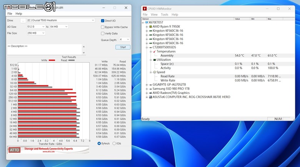Click the ATTO logo in the banner
This screenshot has height=167, width=300.
15,150
